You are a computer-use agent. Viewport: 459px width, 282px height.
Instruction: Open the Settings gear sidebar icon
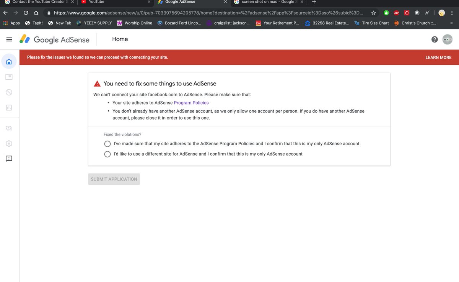[9, 143]
